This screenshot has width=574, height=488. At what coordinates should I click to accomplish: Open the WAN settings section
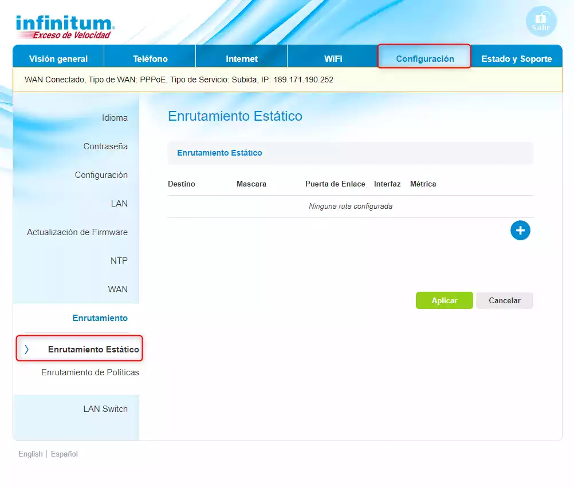pyautogui.click(x=117, y=289)
